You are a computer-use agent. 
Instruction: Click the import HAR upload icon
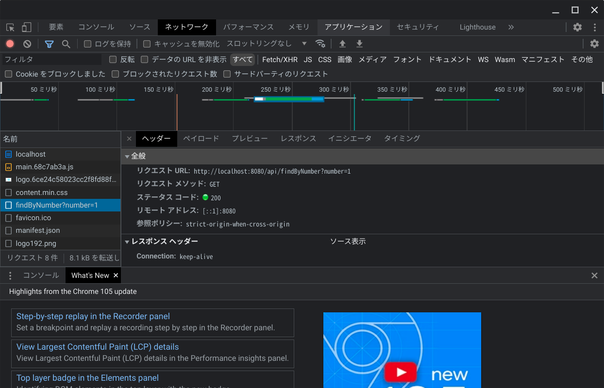click(342, 44)
